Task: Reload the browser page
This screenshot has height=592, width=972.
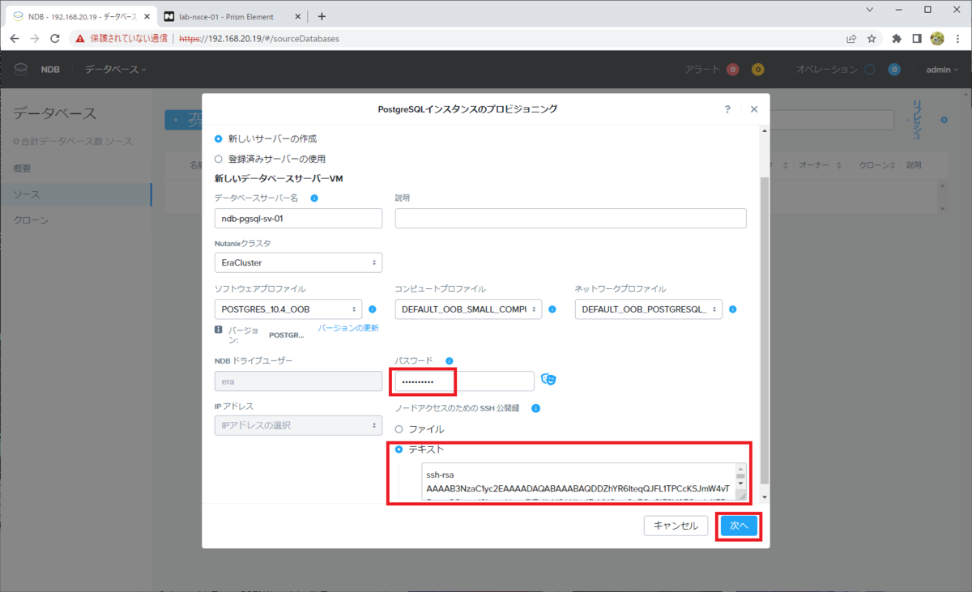Action: coord(55,38)
